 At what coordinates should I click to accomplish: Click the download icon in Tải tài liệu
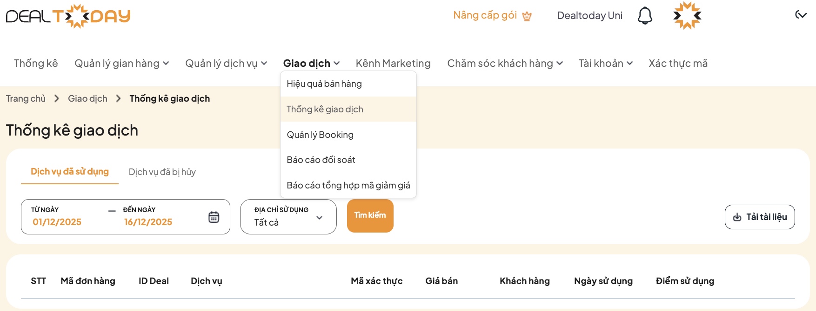pyautogui.click(x=737, y=217)
